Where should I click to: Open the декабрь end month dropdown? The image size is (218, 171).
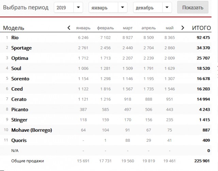pyautogui.click(x=152, y=7)
